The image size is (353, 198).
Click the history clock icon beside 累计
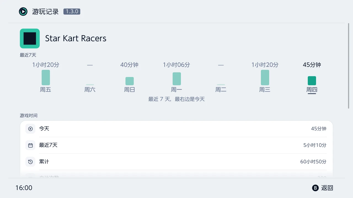tap(30, 162)
